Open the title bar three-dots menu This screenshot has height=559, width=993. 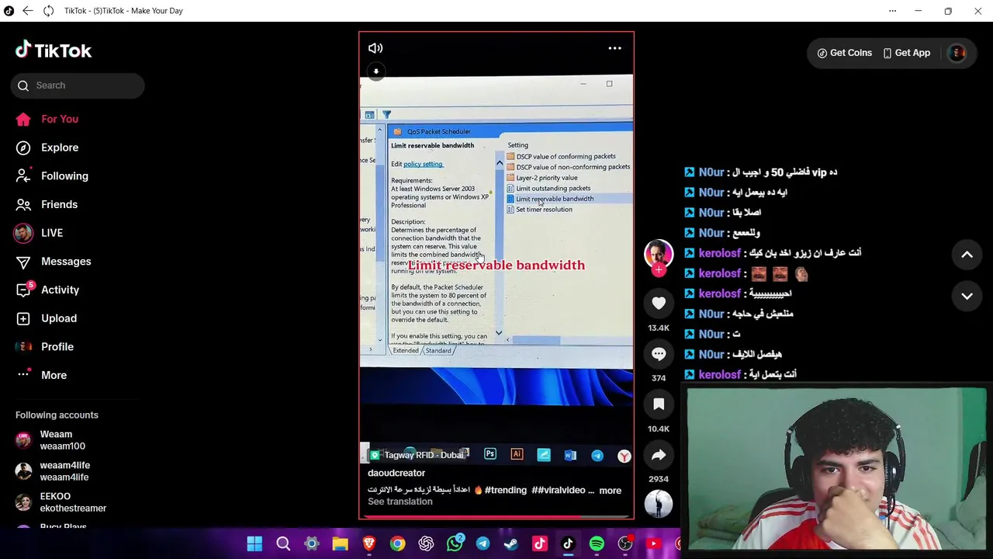[892, 11]
